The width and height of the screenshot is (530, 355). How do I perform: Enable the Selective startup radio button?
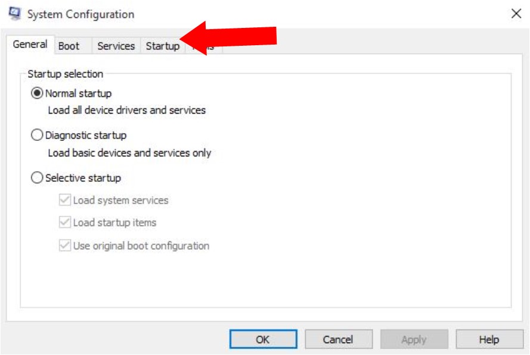tap(37, 178)
